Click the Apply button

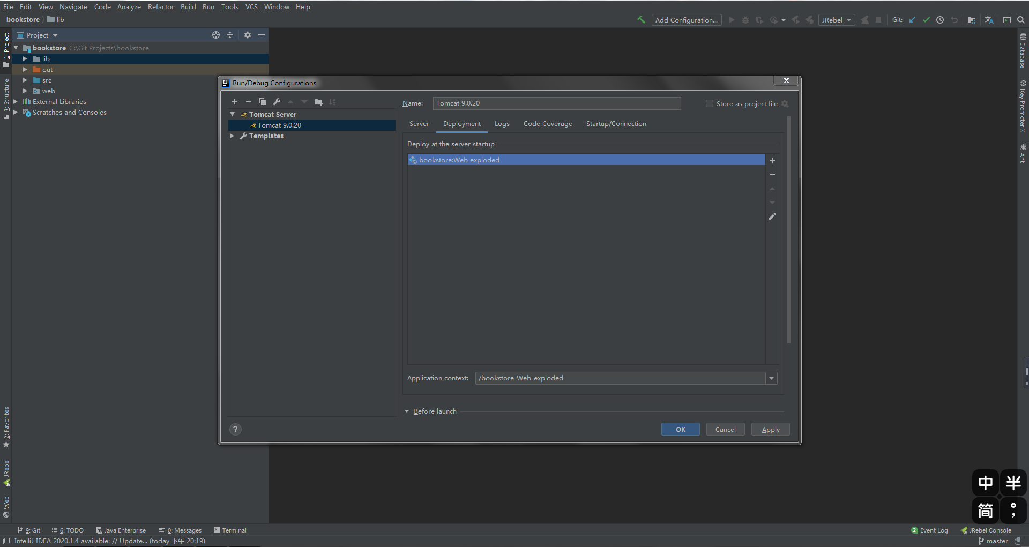pos(771,429)
